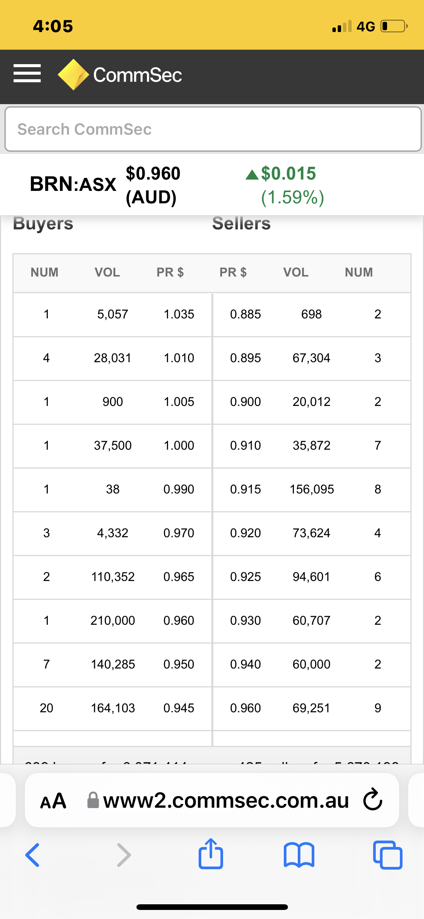The width and height of the screenshot is (424, 919).
Task: Select seller price 0.885 cell
Action: coord(245,314)
